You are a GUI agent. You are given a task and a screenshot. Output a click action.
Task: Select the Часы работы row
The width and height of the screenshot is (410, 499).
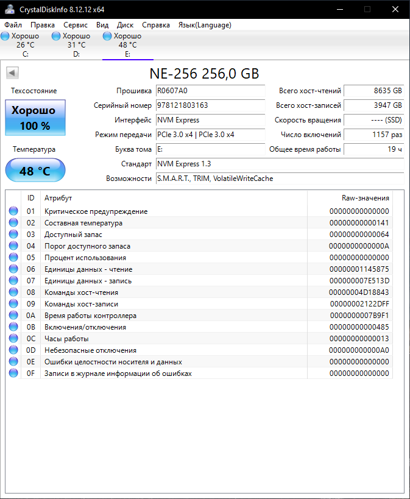[199, 338]
